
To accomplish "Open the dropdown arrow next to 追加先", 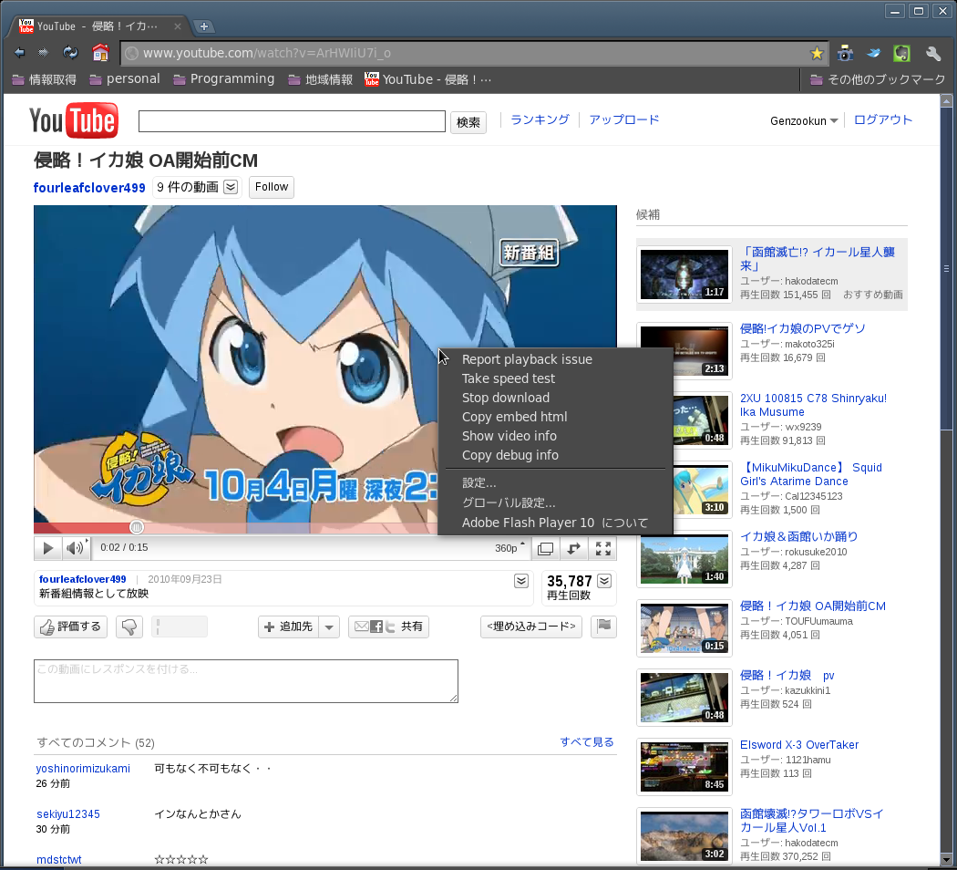I will [329, 627].
